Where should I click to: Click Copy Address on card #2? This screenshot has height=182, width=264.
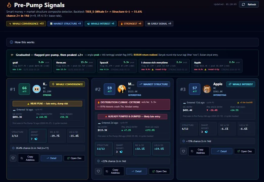114,171
